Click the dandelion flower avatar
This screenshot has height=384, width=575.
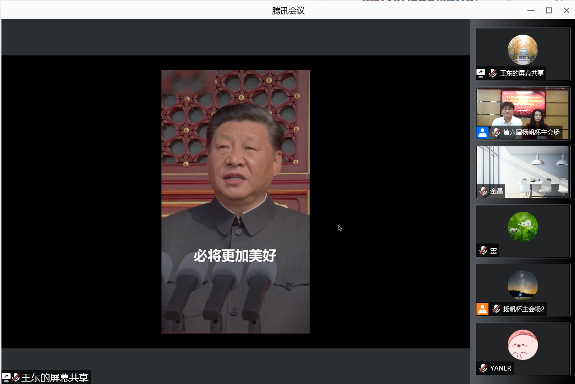523,227
